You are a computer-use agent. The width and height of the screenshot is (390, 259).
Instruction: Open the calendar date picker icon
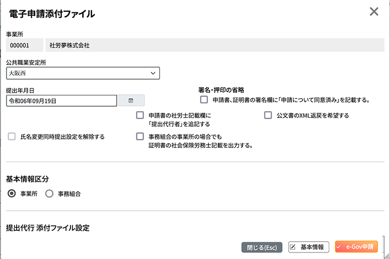pyautogui.click(x=131, y=101)
